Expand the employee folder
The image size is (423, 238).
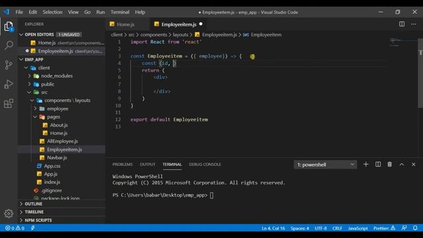tap(35, 108)
